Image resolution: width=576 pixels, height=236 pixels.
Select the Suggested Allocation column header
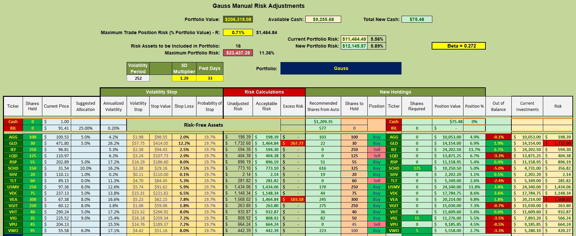tap(85, 106)
